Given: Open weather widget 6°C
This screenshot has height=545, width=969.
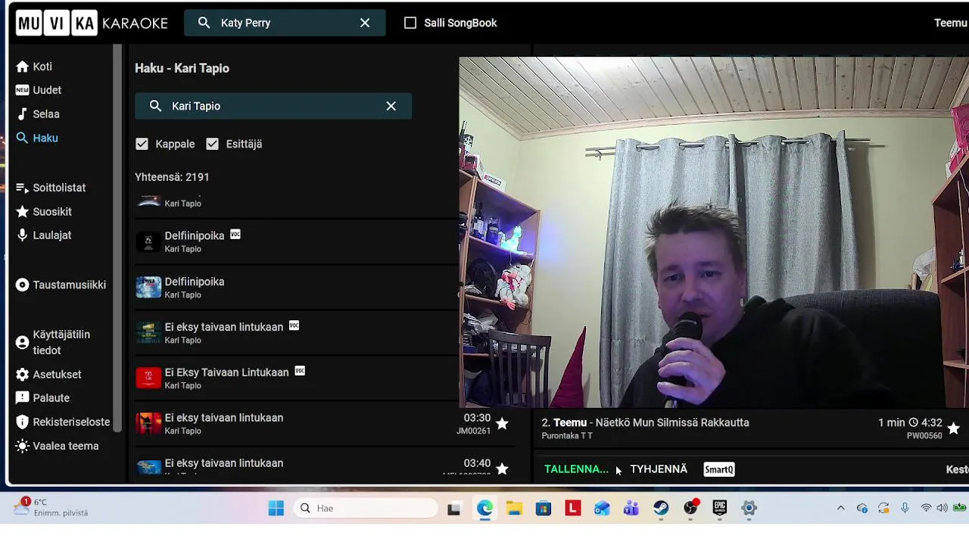Looking at the screenshot, I should [x=51, y=507].
